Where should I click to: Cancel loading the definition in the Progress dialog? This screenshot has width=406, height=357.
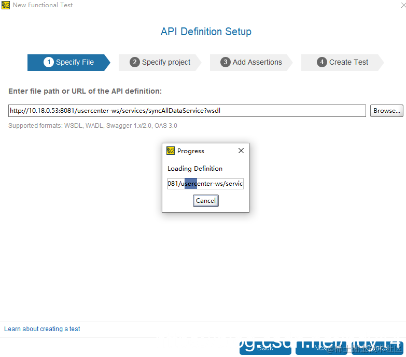tap(205, 201)
